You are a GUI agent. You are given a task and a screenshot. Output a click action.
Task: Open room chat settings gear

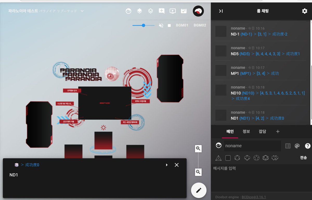[304, 11]
